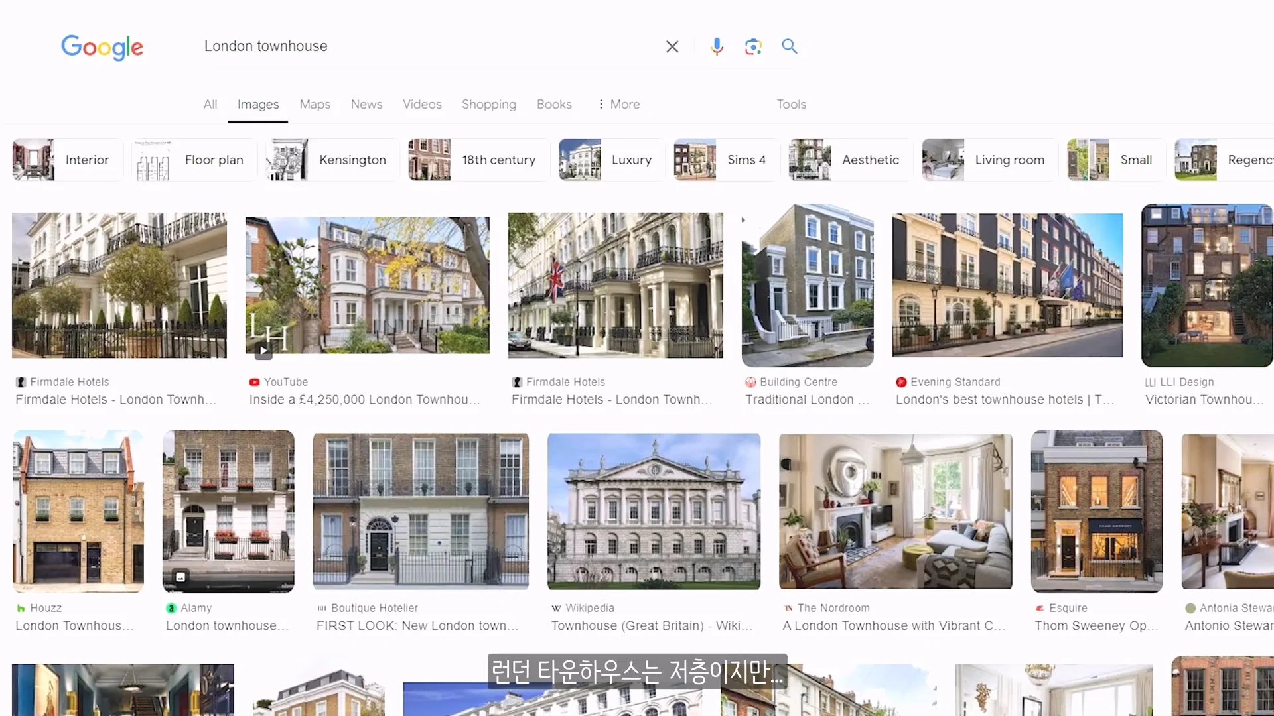Open the Firmdale Hotels image with Union Jack flag
The width and height of the screenshot is (1274, 716).
click(x=616, y=285)
